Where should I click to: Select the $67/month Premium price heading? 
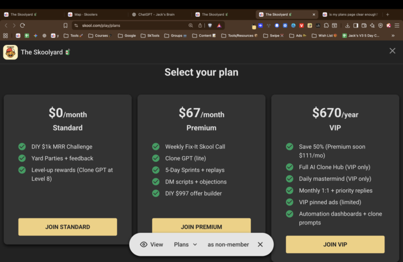[201, 113]
